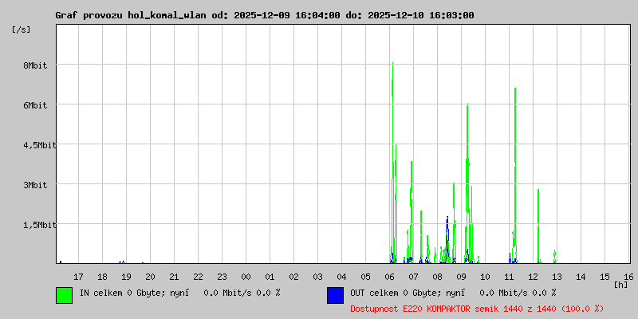Screen dimensions: 638x319
Task: Click the hour 09 x-axis label
Action: (x=461, y=277)
